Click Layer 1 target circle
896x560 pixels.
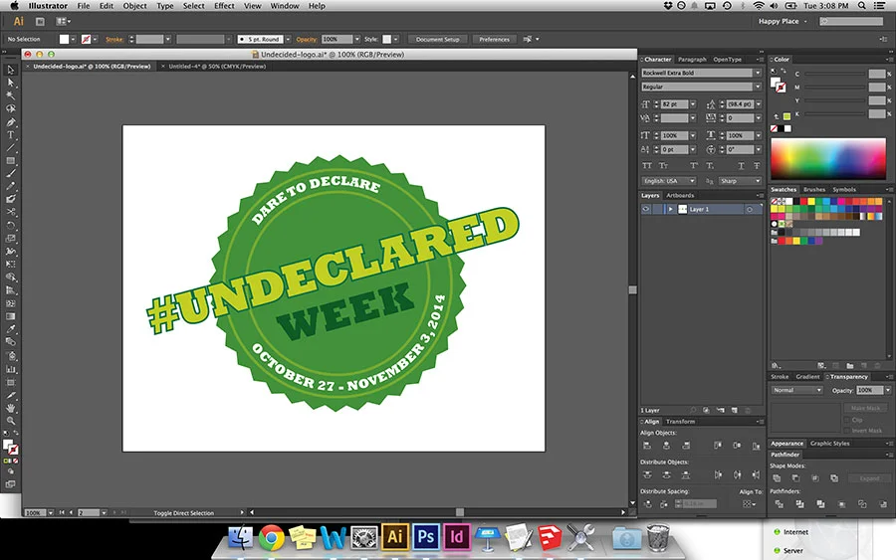point(749,210)
